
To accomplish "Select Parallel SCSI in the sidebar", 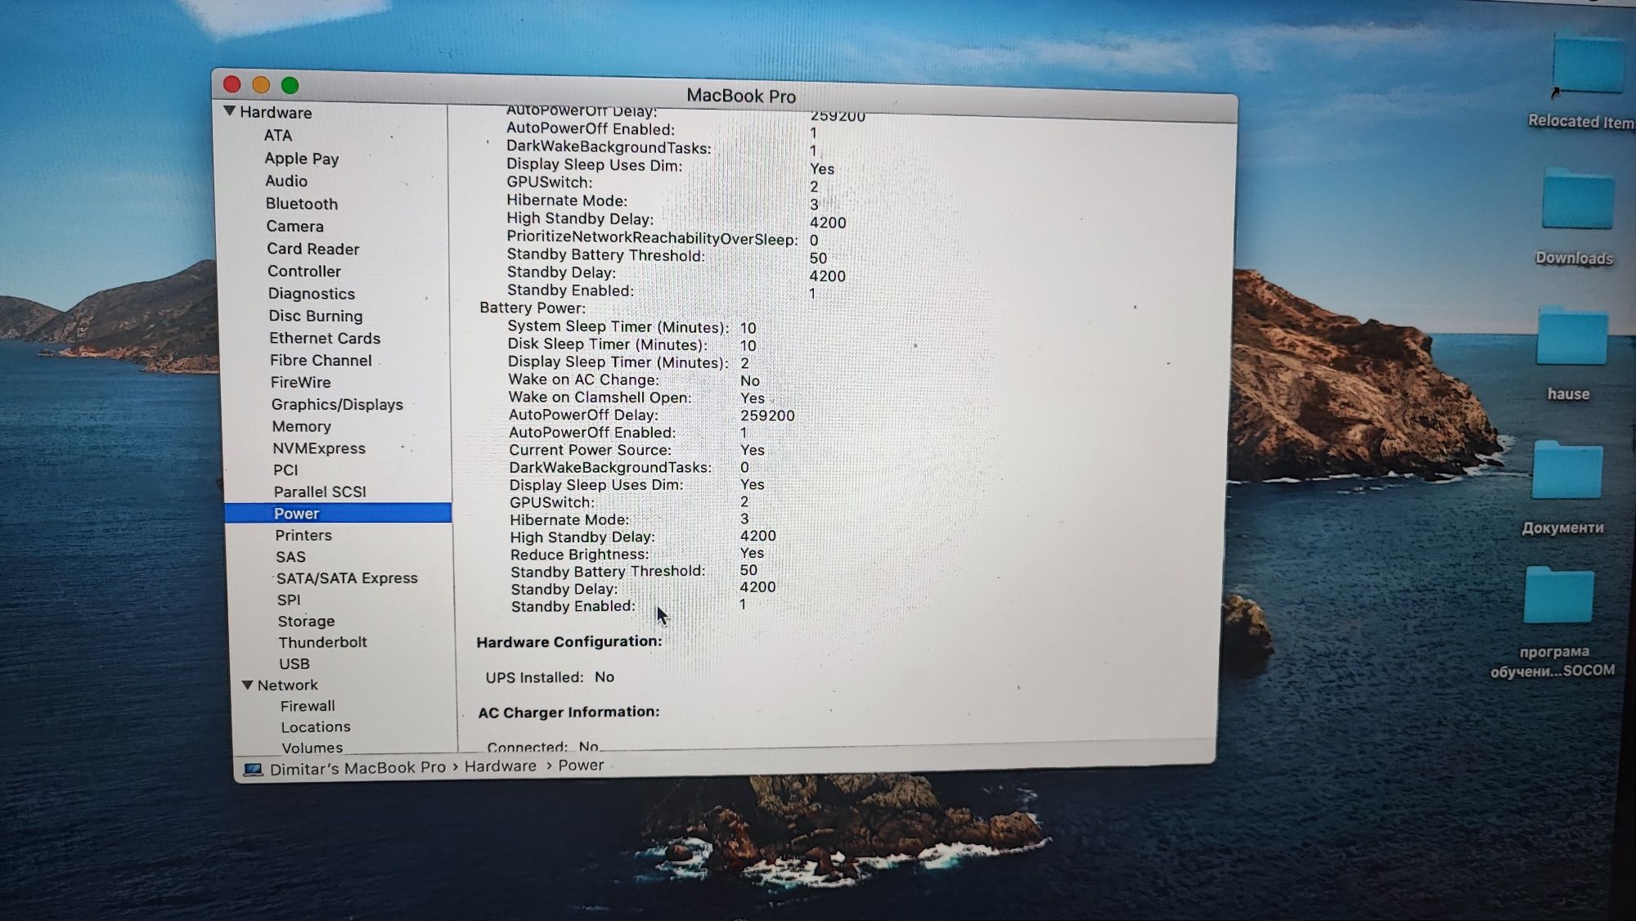I will [x=320, y=492].
